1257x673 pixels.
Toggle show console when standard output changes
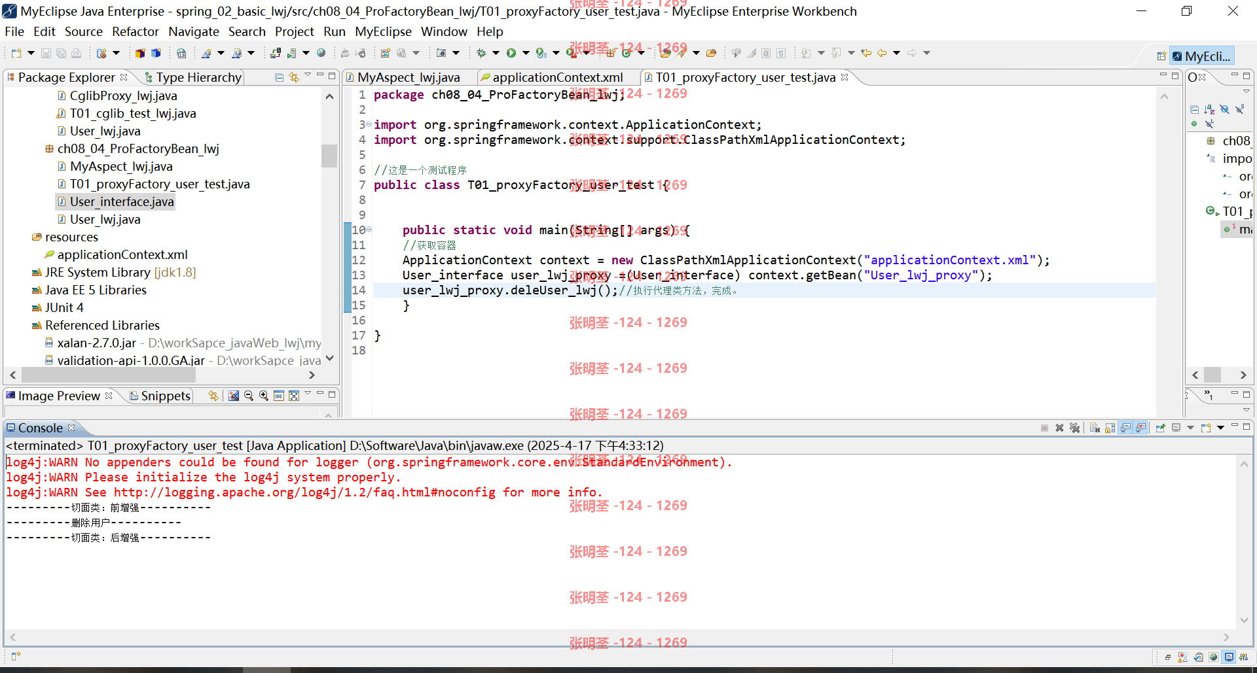[1125, 428]
